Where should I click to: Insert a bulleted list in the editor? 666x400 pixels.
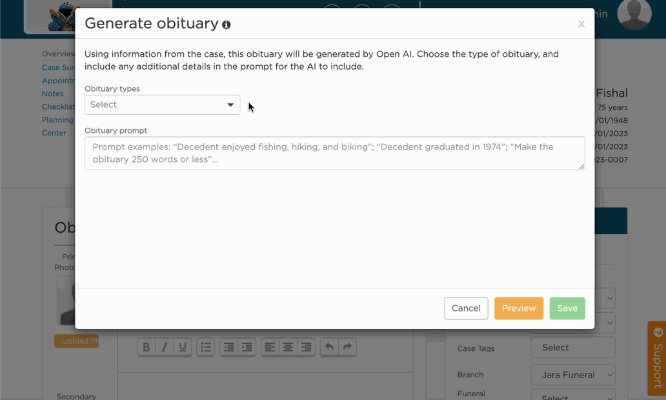click(205, 346)
